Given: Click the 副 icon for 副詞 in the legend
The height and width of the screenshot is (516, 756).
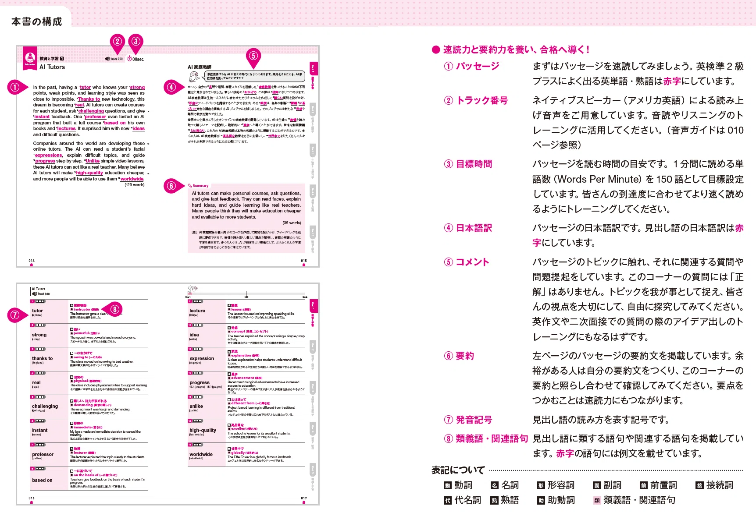Looking at the screenshot, I should pos(597,485).
